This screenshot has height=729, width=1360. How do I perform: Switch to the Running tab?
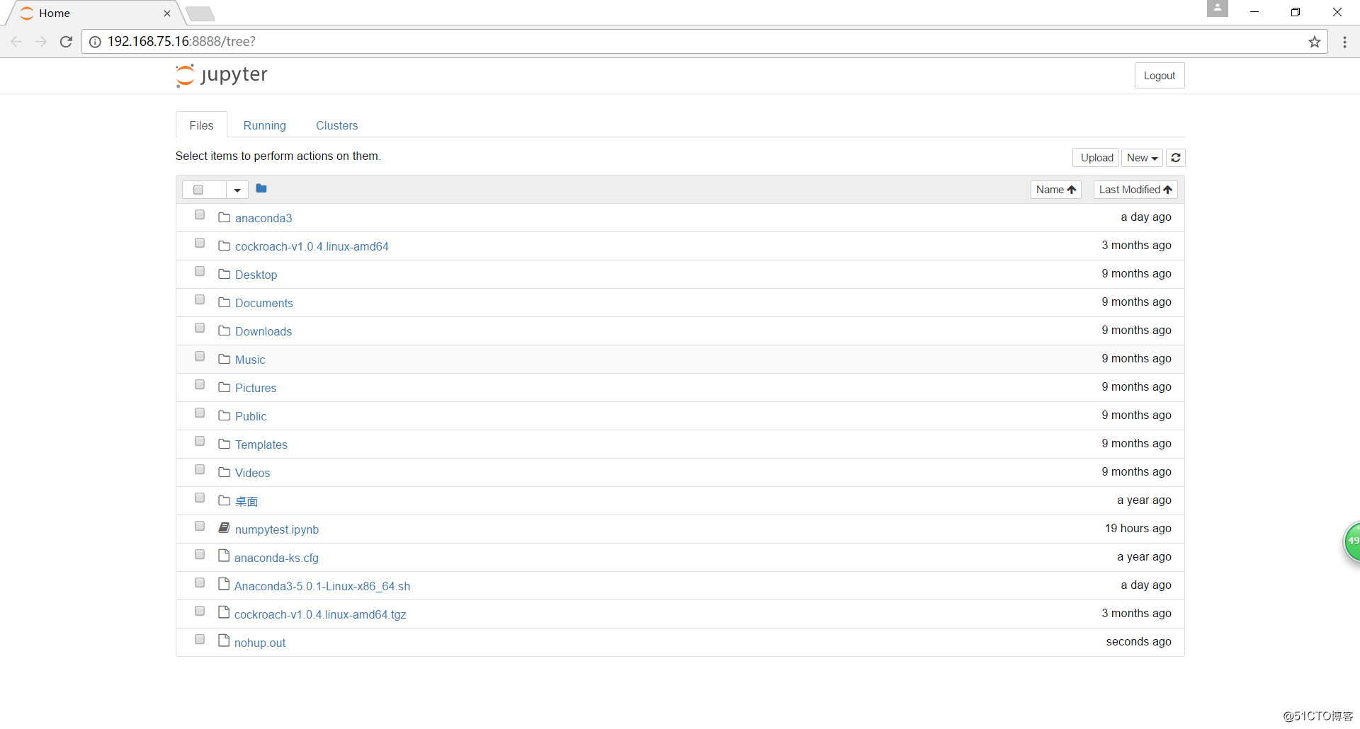coord(264,125)
